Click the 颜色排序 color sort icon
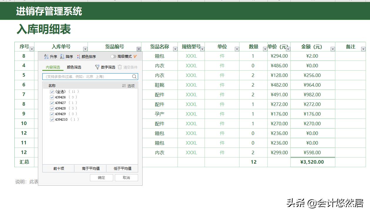The width and height of the screenshot is (370, 214). tap(78, 56)
